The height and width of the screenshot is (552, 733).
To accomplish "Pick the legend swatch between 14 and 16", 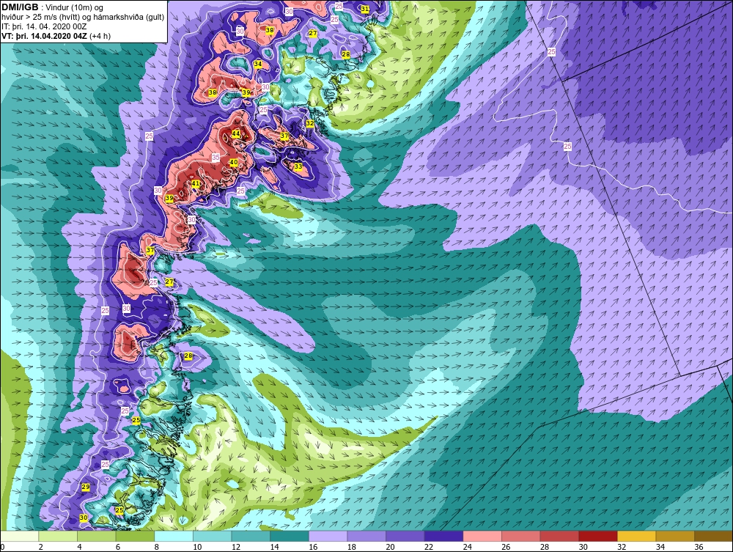I will [290, 536].
